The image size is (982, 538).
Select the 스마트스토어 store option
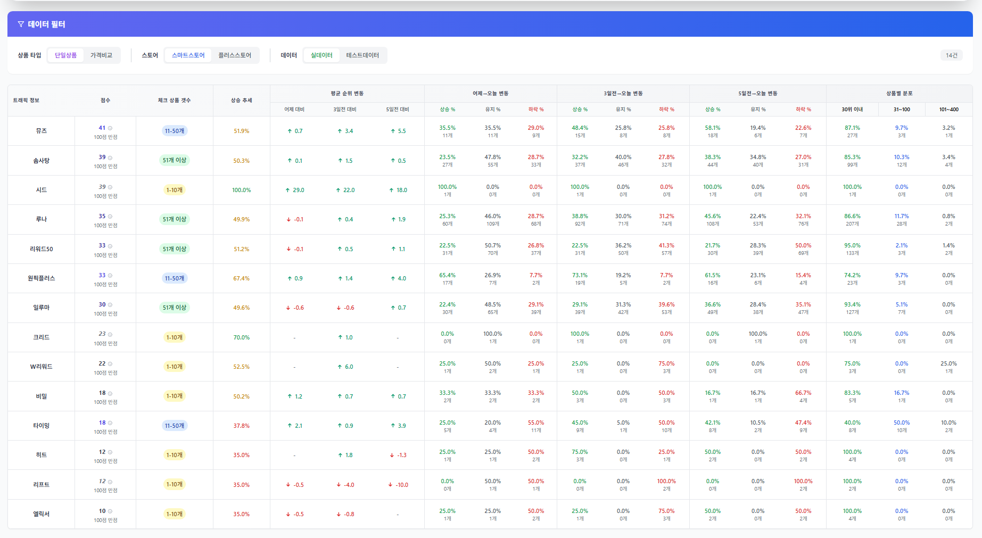point(188,55)
